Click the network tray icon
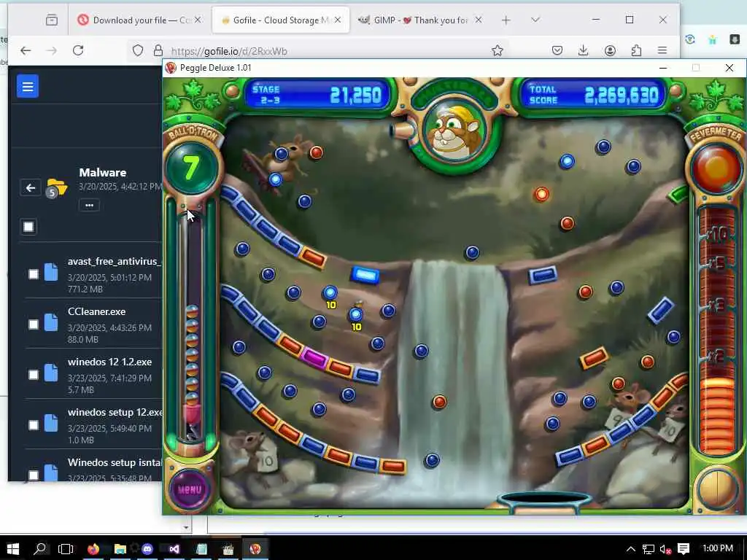Viewport: 747px width, 560px height. pos(649,549)
